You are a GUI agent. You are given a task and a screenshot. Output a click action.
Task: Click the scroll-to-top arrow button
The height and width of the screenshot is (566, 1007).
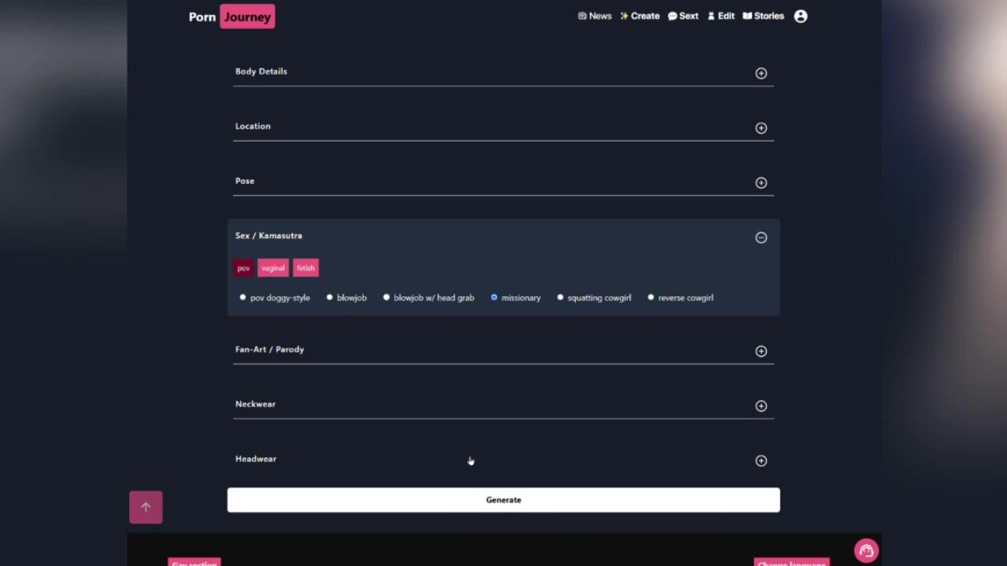coord(146,507)
